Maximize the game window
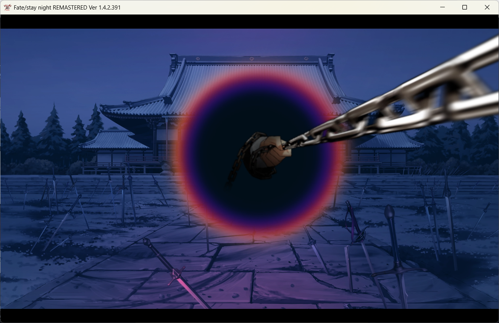This screenshot has height=323, width=499. click(x=465, y=7)
